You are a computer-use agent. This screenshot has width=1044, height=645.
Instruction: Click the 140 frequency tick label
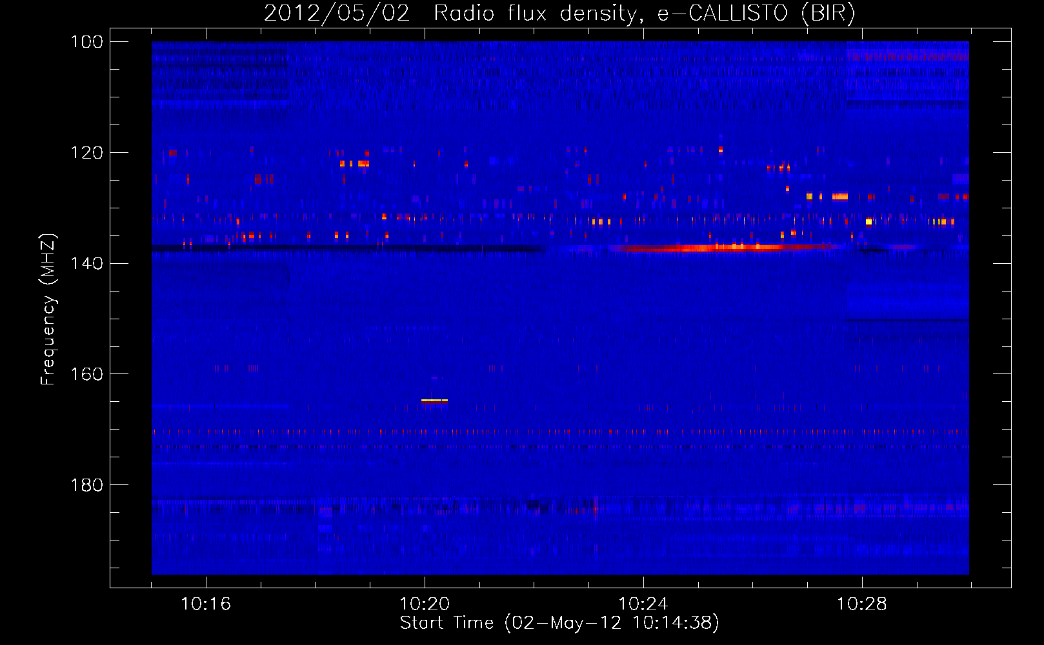pyautogui.click(x=86, y=263)
